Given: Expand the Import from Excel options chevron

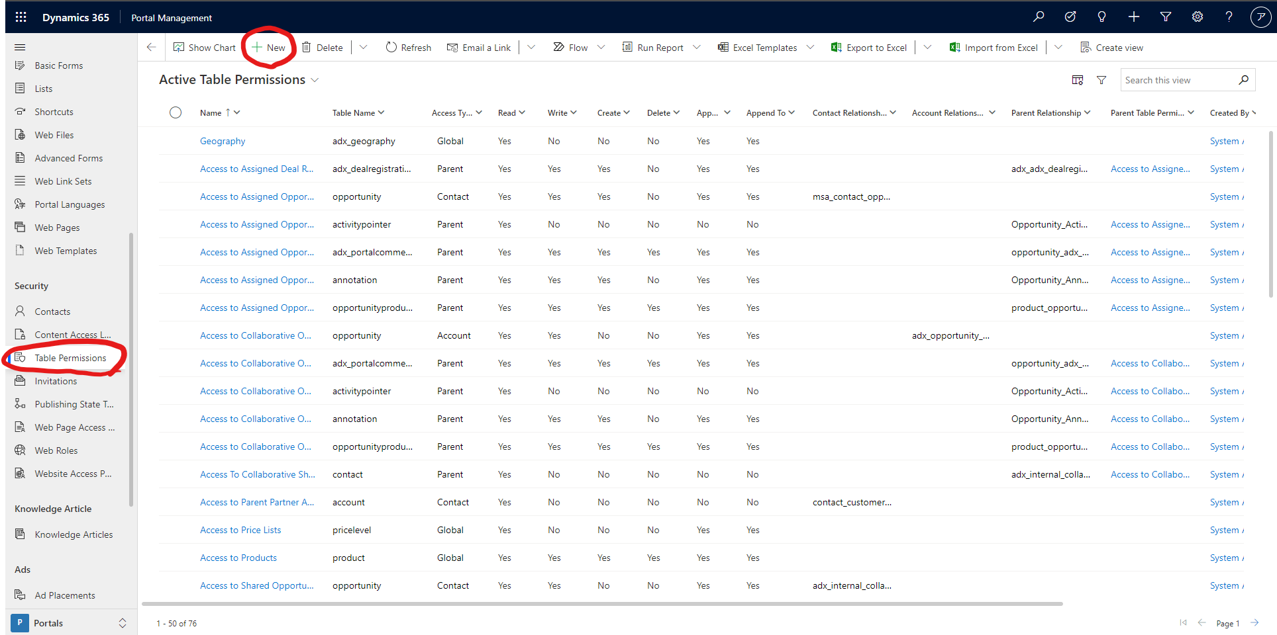Looking at the screenshot, I should coord(1058,47).
